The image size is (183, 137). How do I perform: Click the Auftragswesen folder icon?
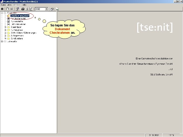tap(9, 36)
